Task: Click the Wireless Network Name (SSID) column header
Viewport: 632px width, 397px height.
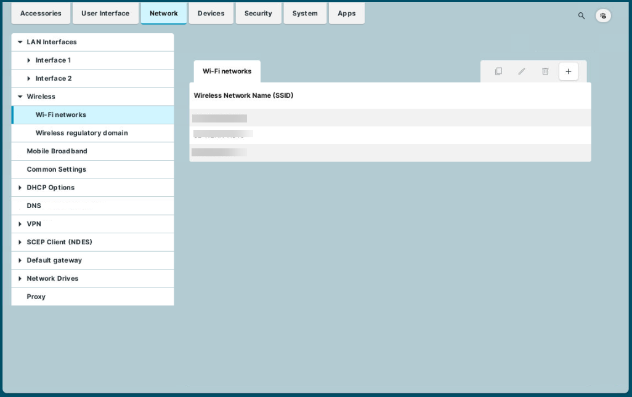Action: [243, 95]
